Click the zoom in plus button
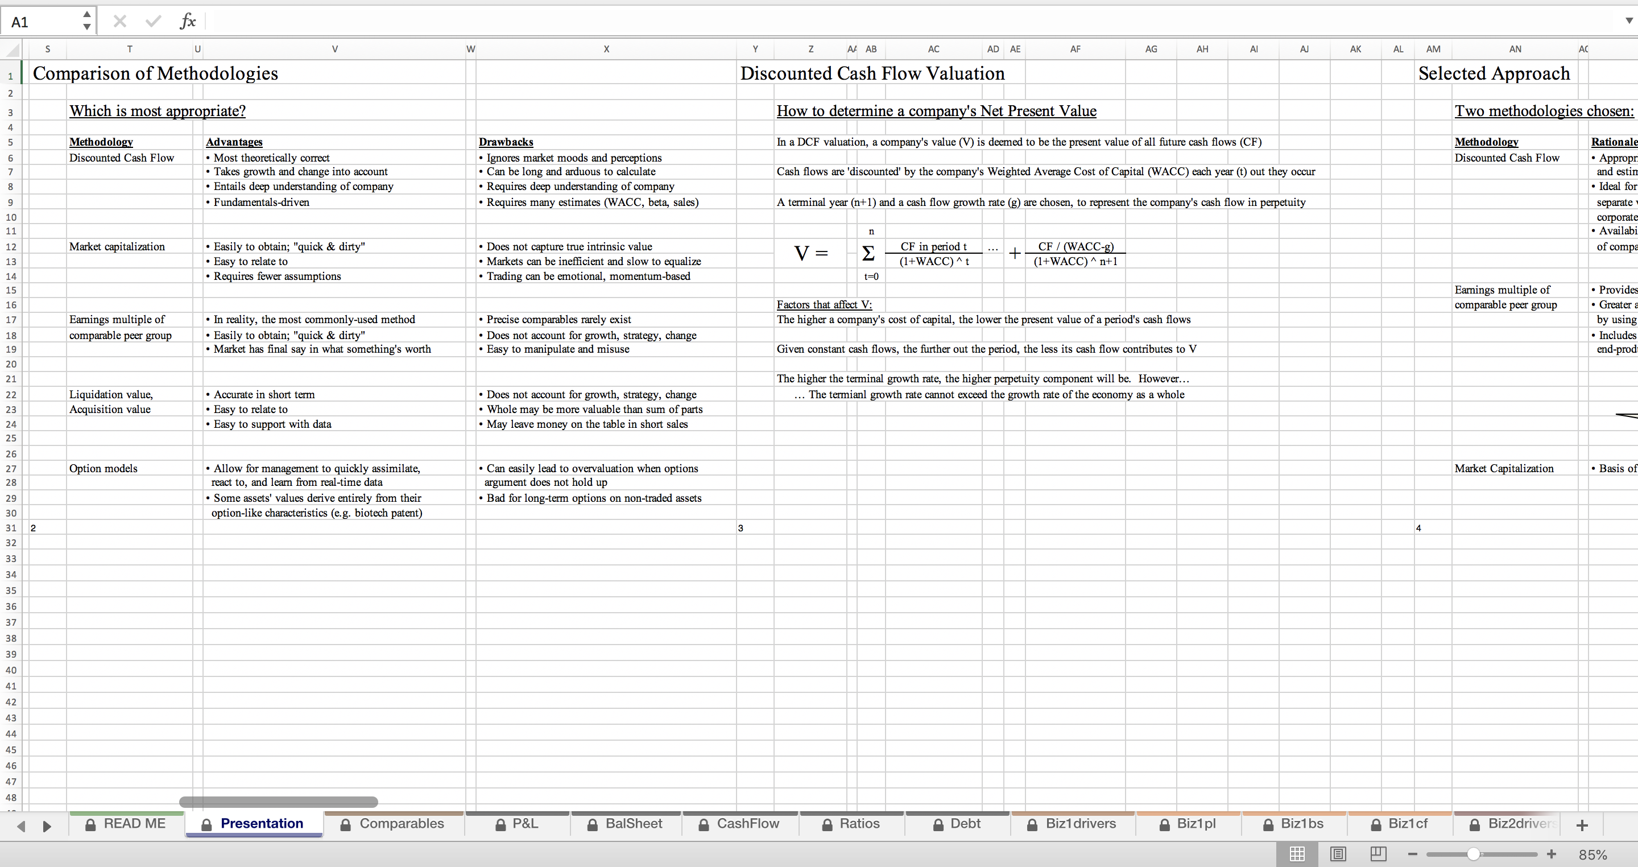 coord(1552,854)
